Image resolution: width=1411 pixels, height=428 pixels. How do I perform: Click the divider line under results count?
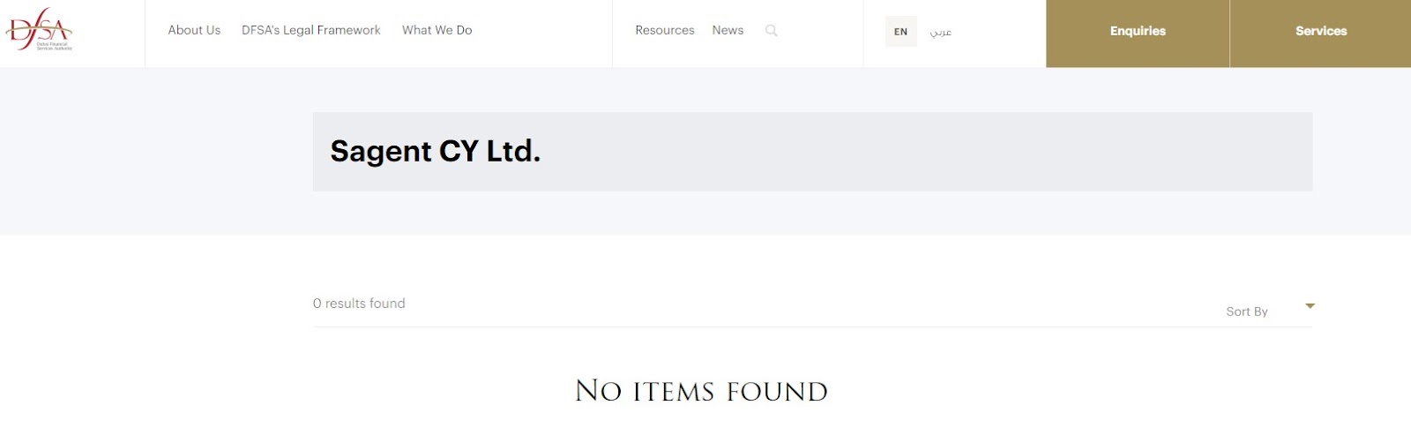pos(812,327)
